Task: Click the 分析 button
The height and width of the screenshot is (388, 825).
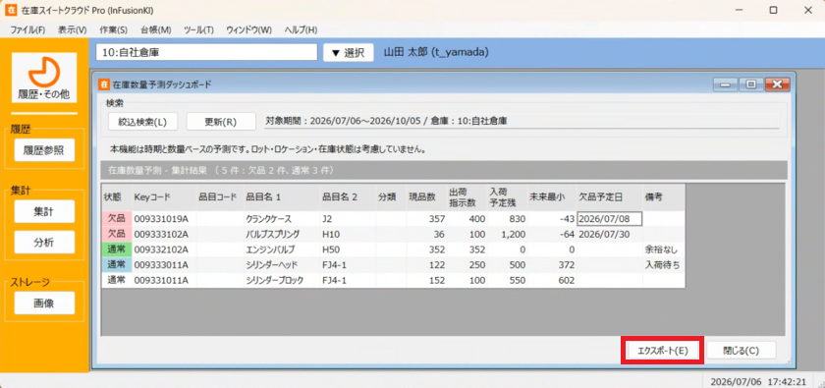Action: pos(44,243)
